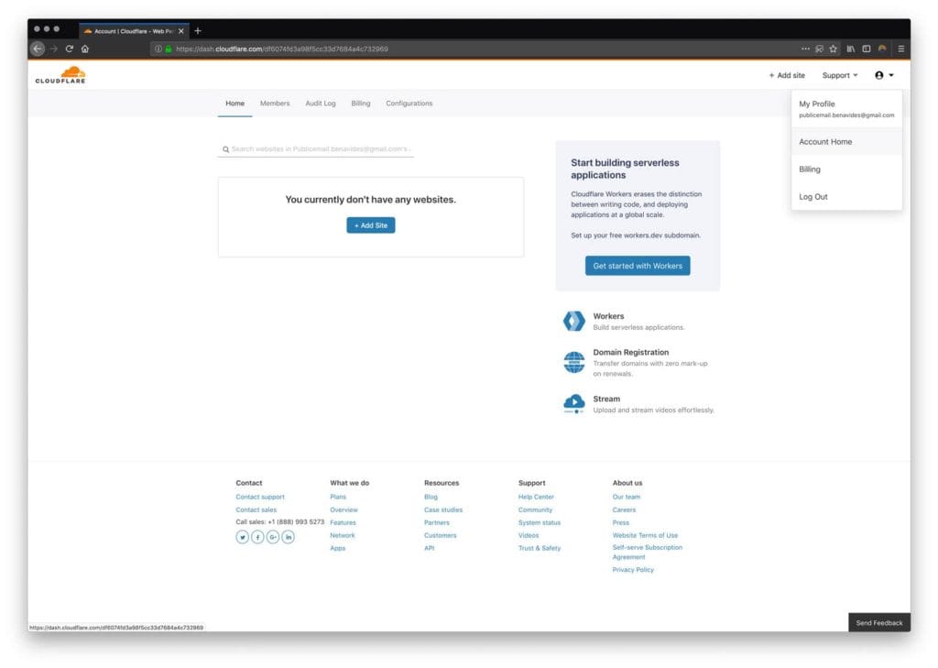Open the LinkedIn social icon

(289, 537)
